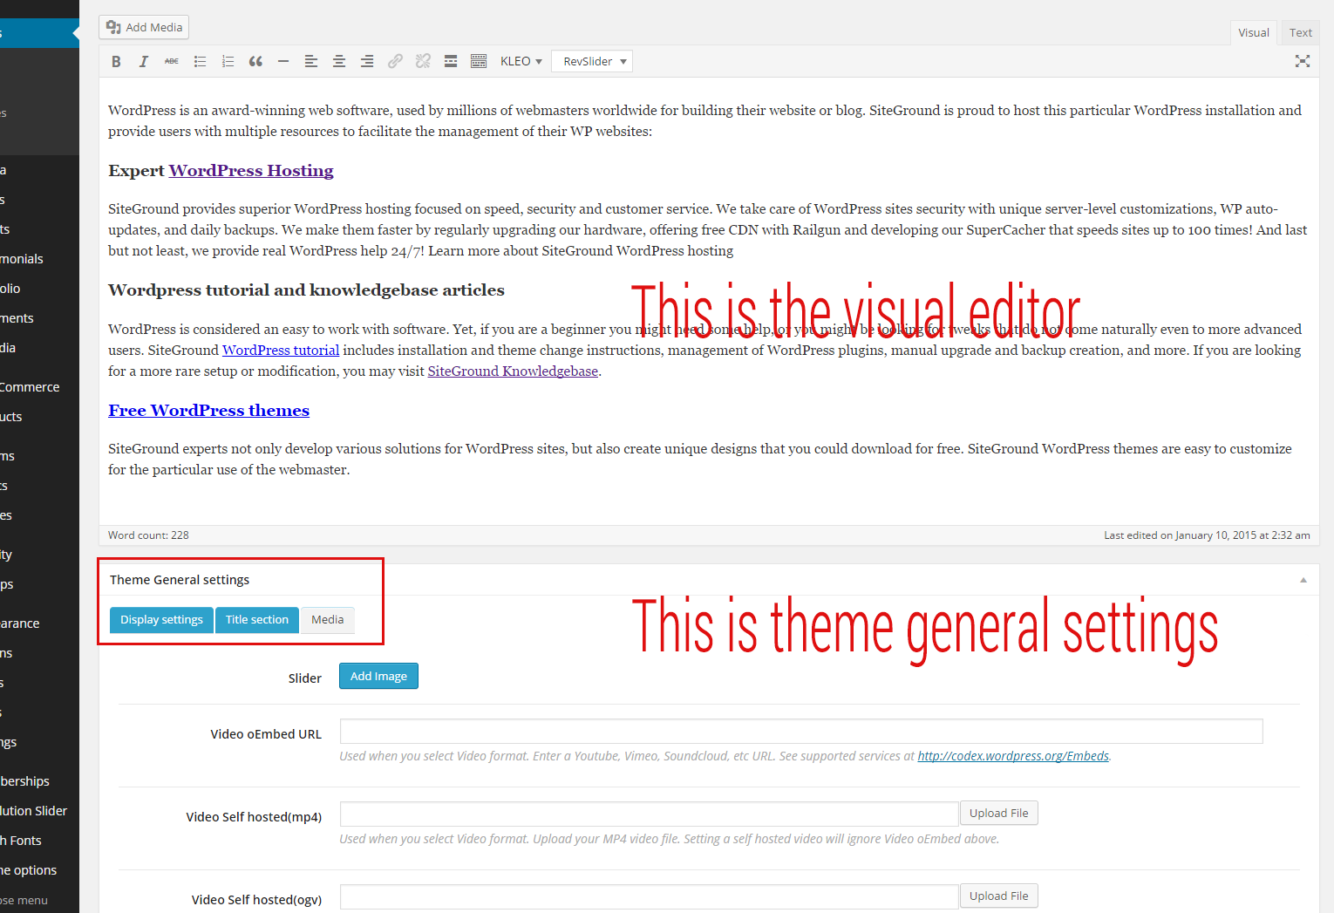Center align the text
The width and height of the screenshot is (1334, 913).
point(339,61)
